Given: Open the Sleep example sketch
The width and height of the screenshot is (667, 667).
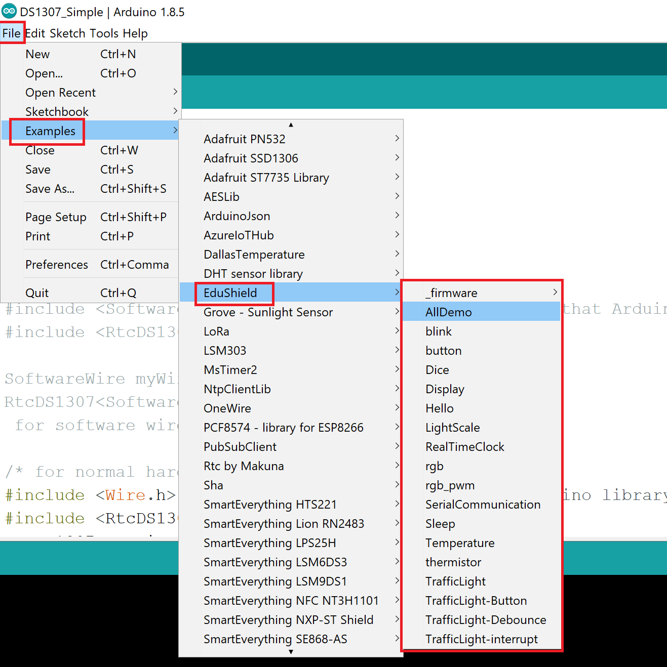Looking at the screenshot, I should point(482,524).
